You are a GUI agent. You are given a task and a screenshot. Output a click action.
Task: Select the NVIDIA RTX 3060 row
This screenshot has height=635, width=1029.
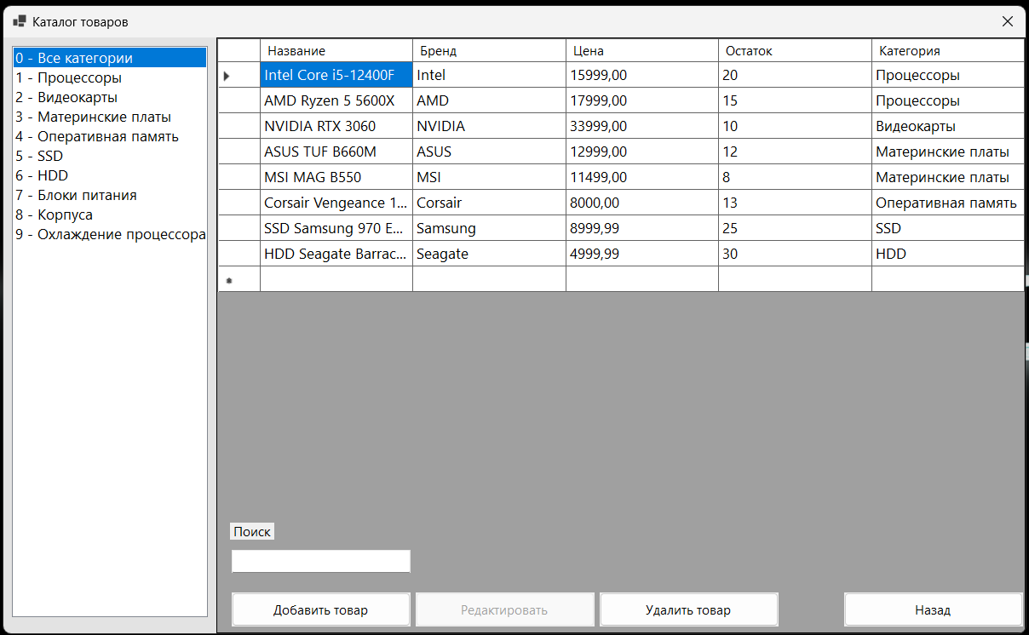pyautogui.click(x=336, y=126)
